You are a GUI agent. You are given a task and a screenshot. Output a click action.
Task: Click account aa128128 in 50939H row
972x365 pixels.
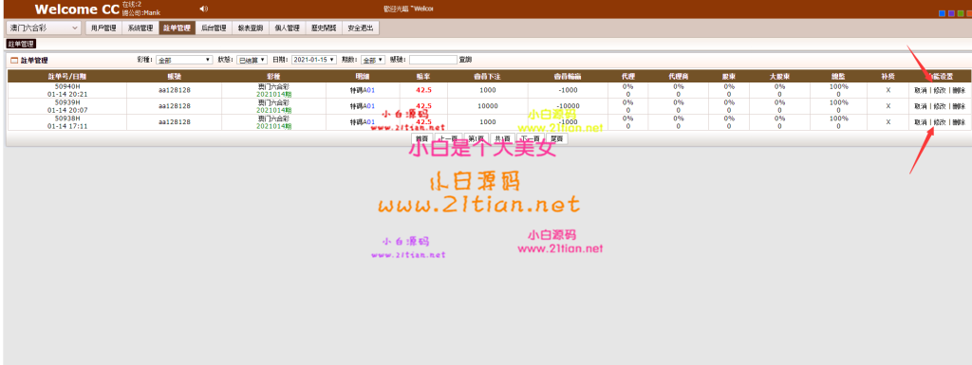[175, 106]
